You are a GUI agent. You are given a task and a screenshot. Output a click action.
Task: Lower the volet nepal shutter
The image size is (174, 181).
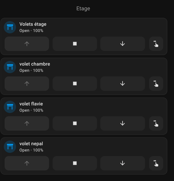pyautogui.click(x=123, y=163)
